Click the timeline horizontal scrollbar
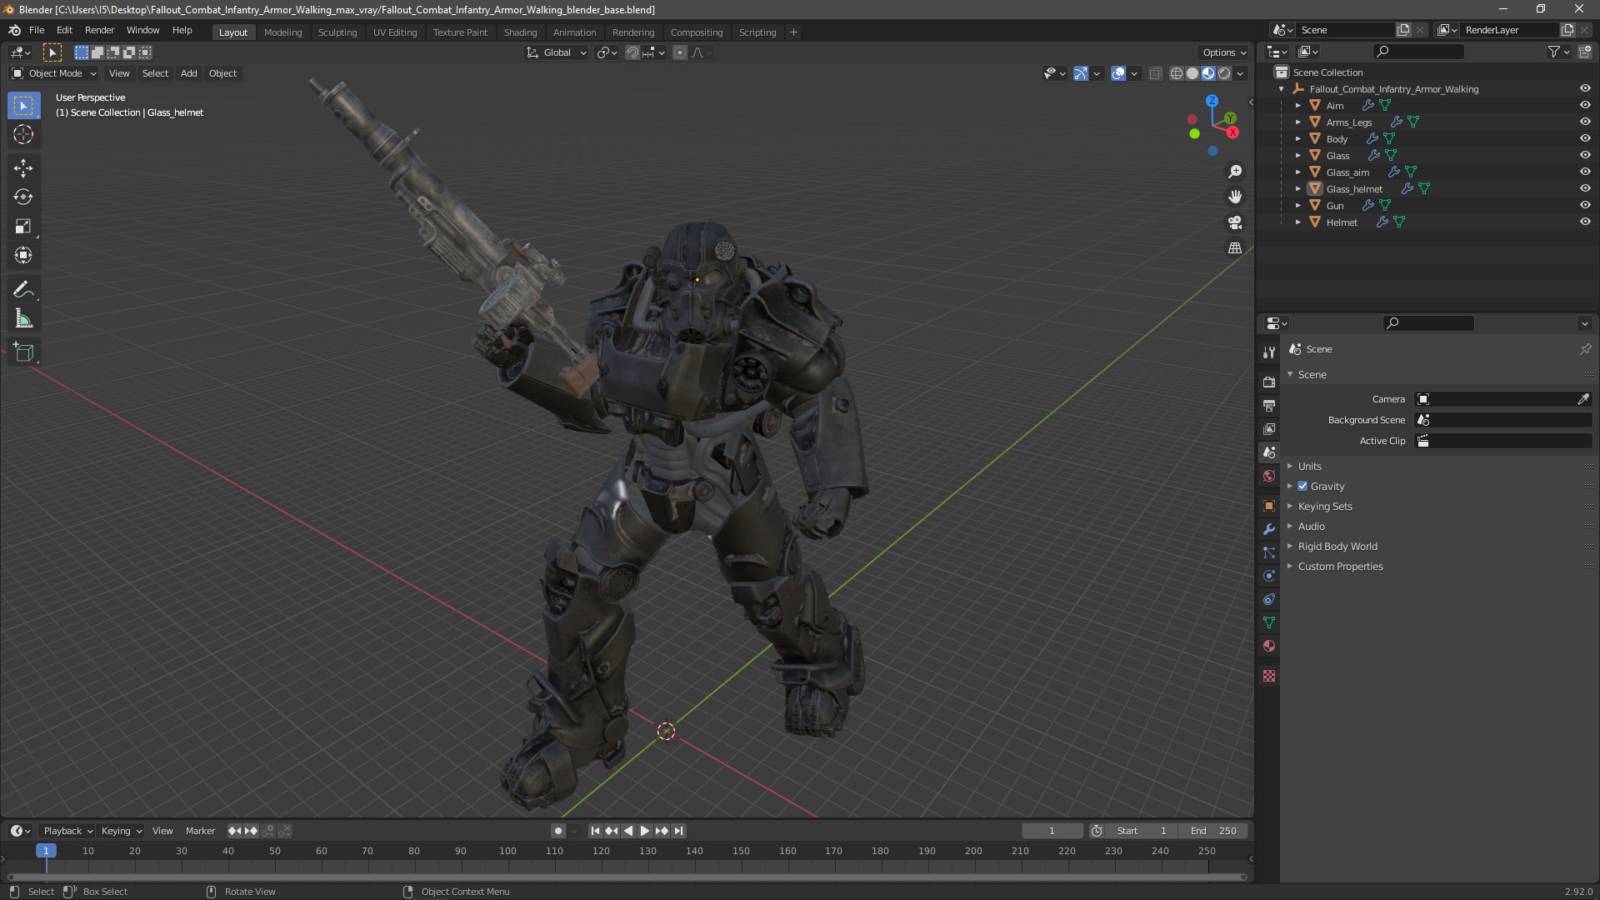 pos(626,877)
